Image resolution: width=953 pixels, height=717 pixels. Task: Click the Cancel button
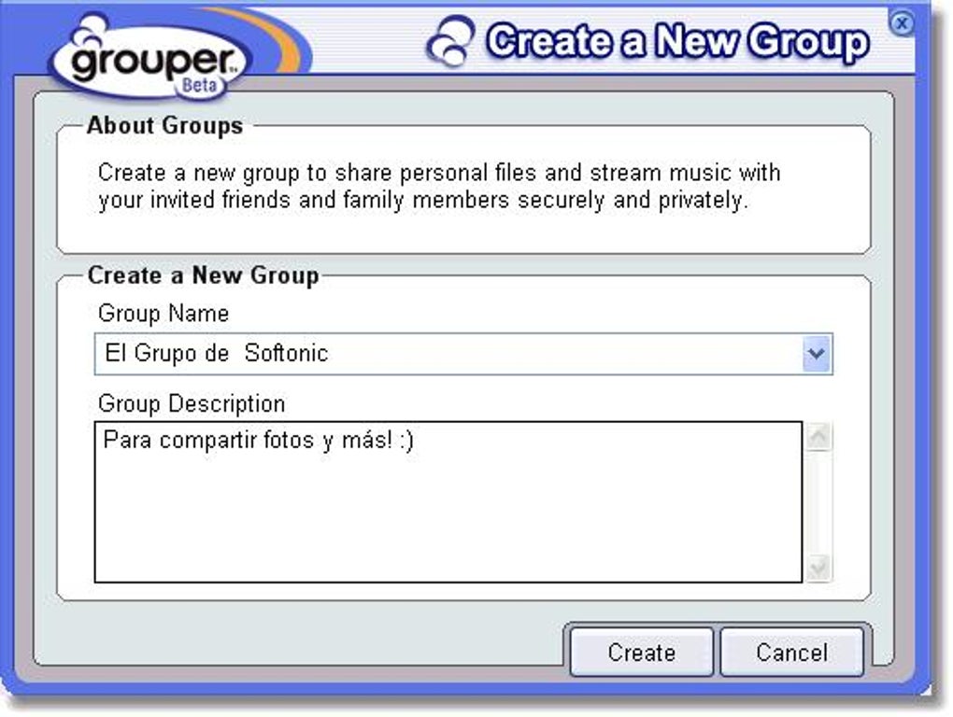click(791, 653)
